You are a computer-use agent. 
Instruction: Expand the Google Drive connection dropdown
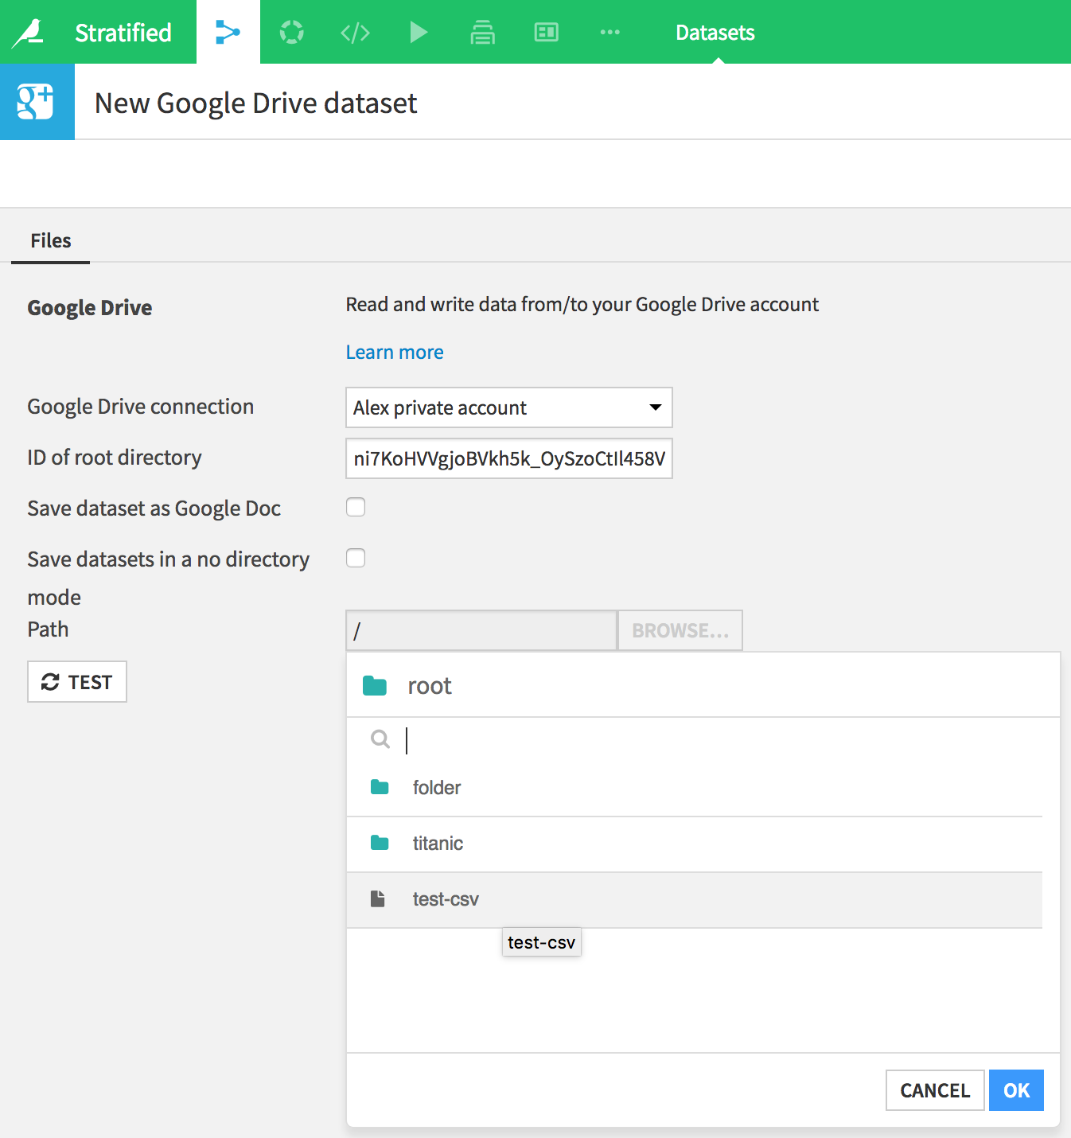tap(509, 407)
